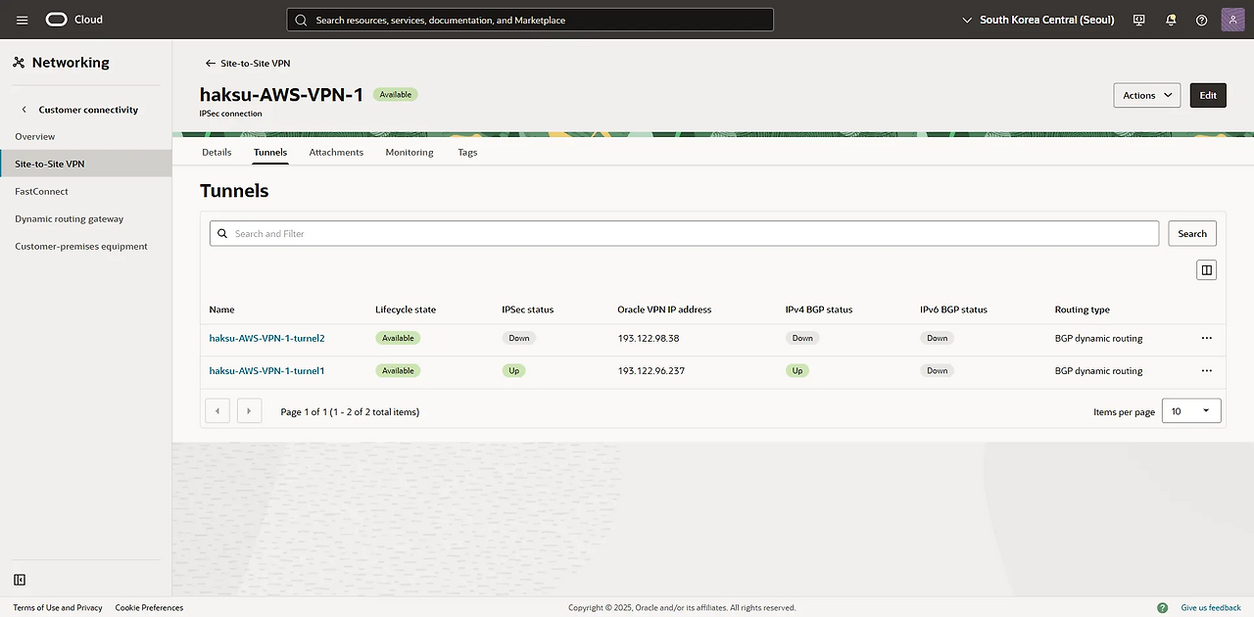Open actions menu for haksu-AWS-VPN-1-tunnel1 row
1254x617 pixels.
(x=1206, y=371)
